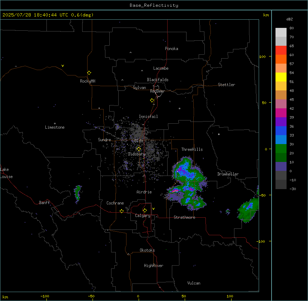Screen dimensions: 308x301
Task: Select the yellow diamond marker between Olds and Didsbury
Action: click(139, 149)
